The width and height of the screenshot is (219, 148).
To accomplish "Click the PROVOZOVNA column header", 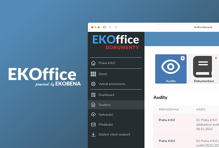I will click(x=169, y=110).
